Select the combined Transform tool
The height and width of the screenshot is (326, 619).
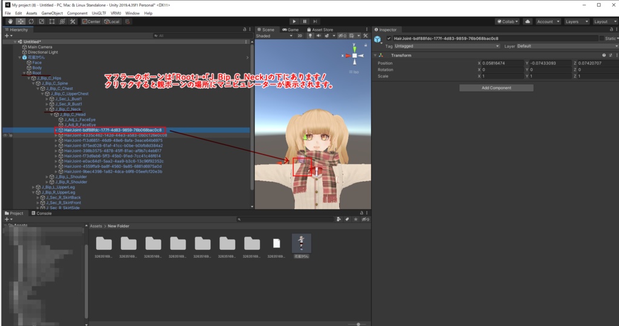click(62, 21)
